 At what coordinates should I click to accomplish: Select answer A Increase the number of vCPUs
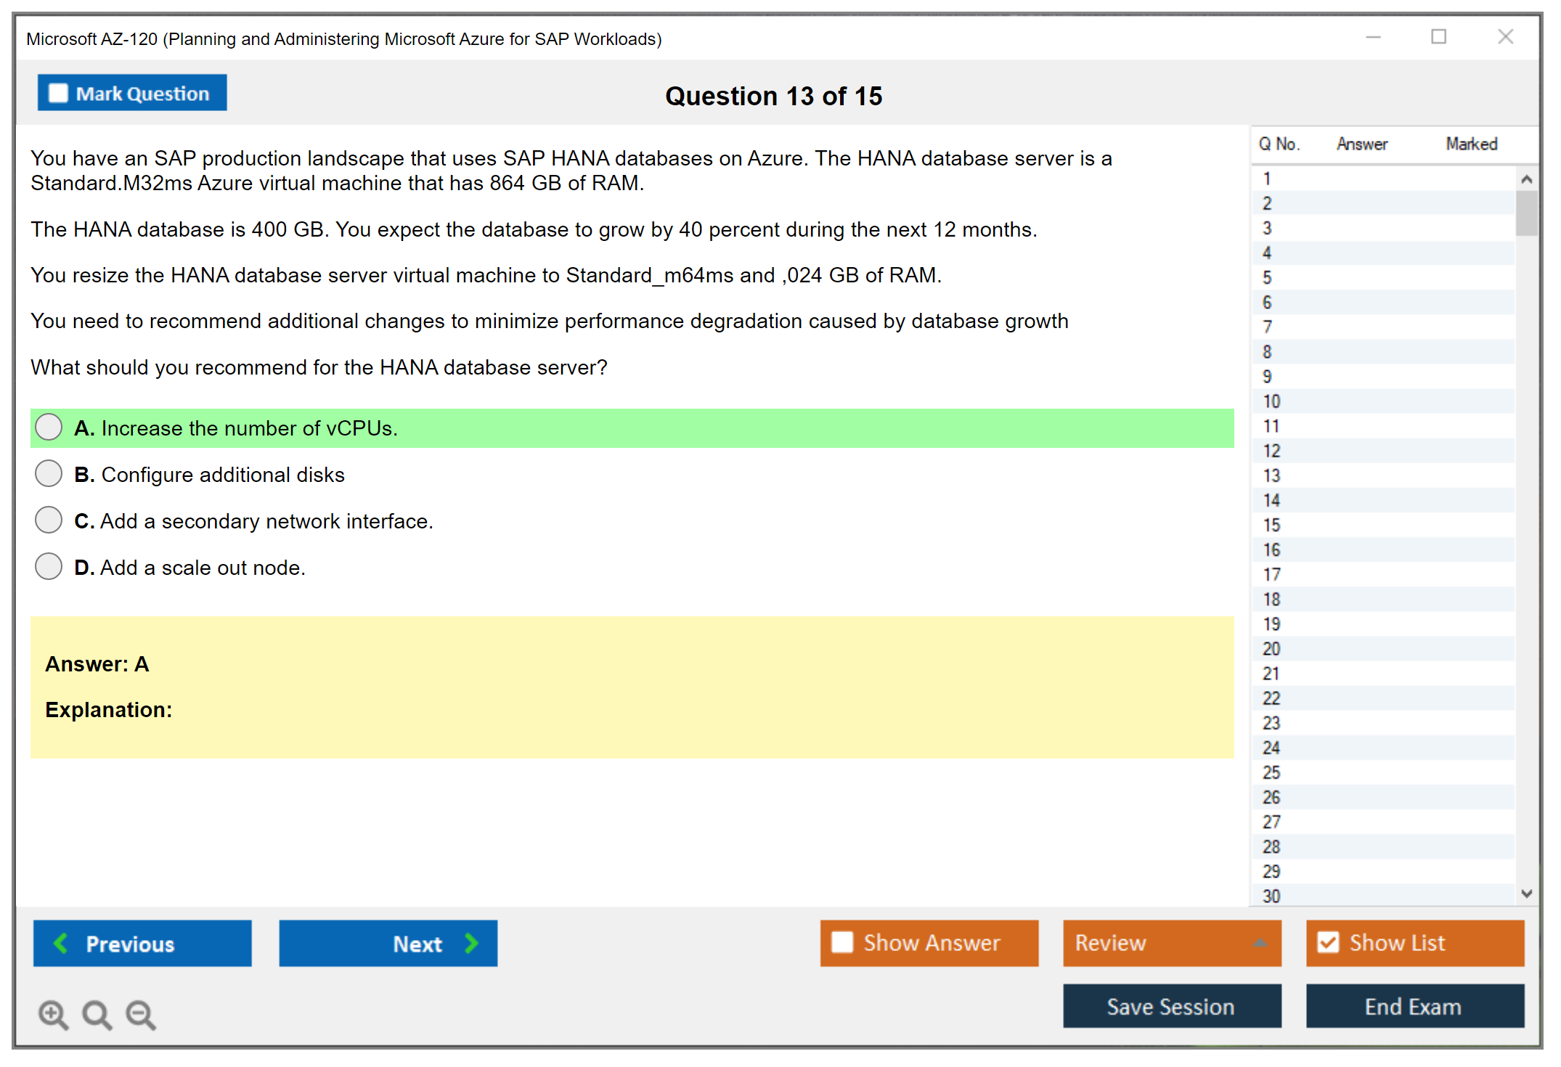[49, 427]
